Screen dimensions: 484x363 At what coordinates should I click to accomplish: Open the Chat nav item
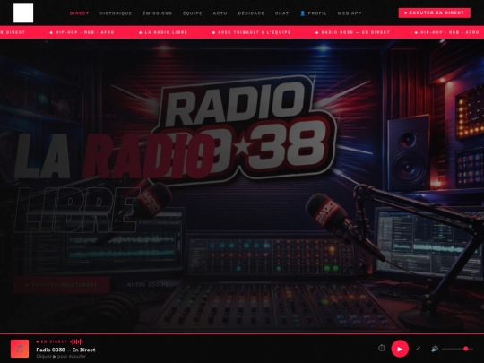click(282, 13)
